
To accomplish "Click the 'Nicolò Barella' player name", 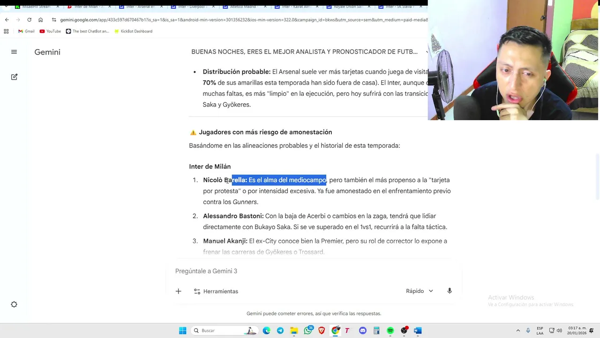I will click(225, 180).
